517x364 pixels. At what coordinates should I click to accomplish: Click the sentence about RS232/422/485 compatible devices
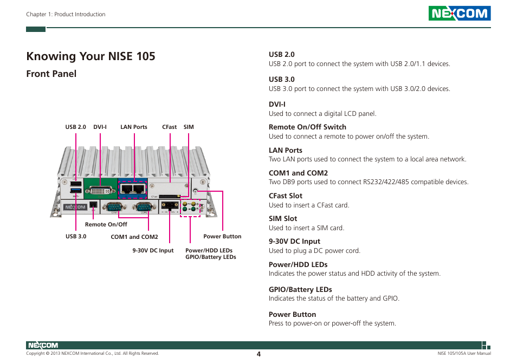(x=369, y=182)
